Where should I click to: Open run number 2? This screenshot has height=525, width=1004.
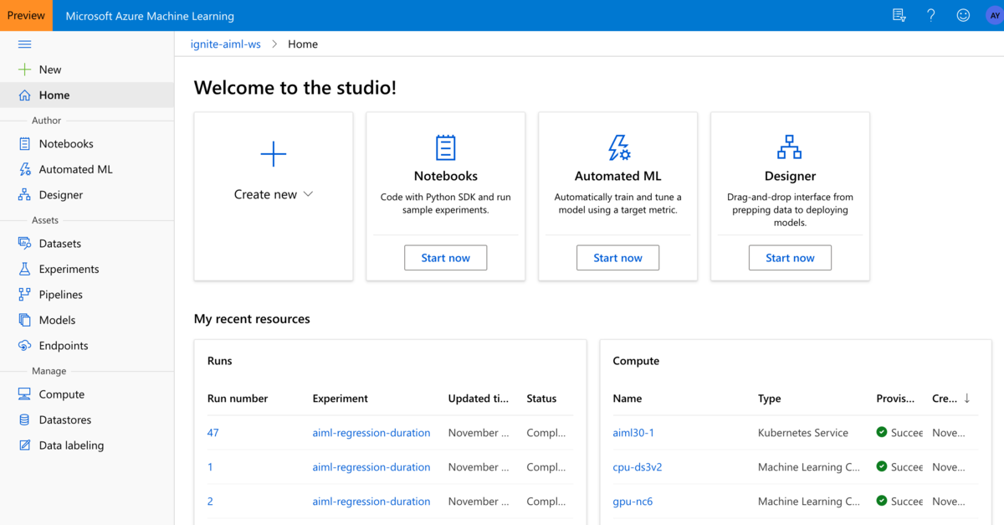tap(210, 502)
